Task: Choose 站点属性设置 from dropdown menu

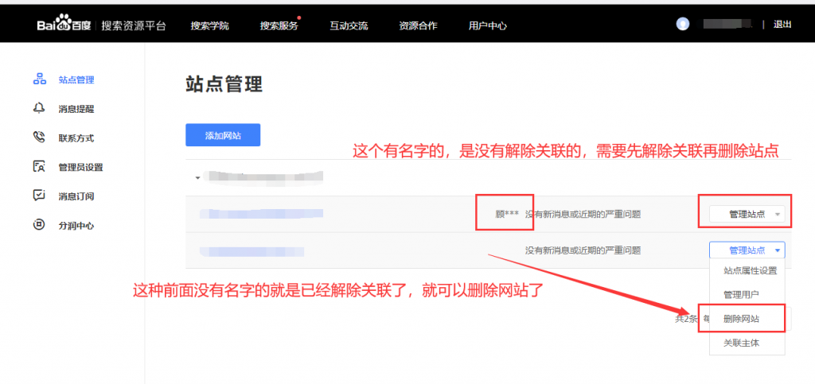Action: tap(750, 271)
